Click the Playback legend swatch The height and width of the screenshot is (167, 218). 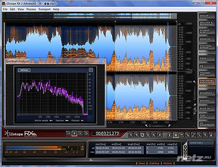click(83, 121)
